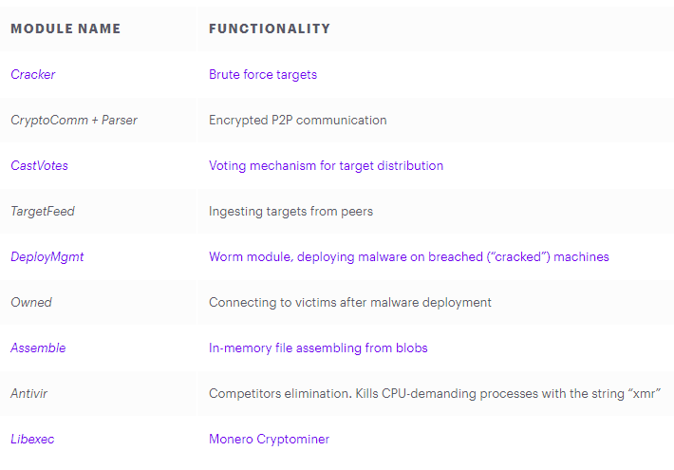Screen dimensions: 674x470
Task: Select the TargetFeed module name
Action: tap(43, 212)
